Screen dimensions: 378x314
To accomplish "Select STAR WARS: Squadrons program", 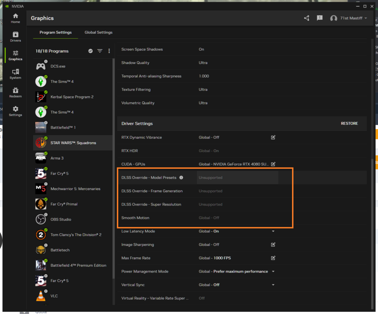I will coord(72,143).
